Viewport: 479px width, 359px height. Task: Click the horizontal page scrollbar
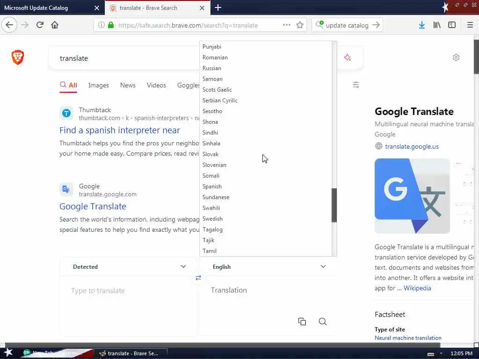pos(222,345)
